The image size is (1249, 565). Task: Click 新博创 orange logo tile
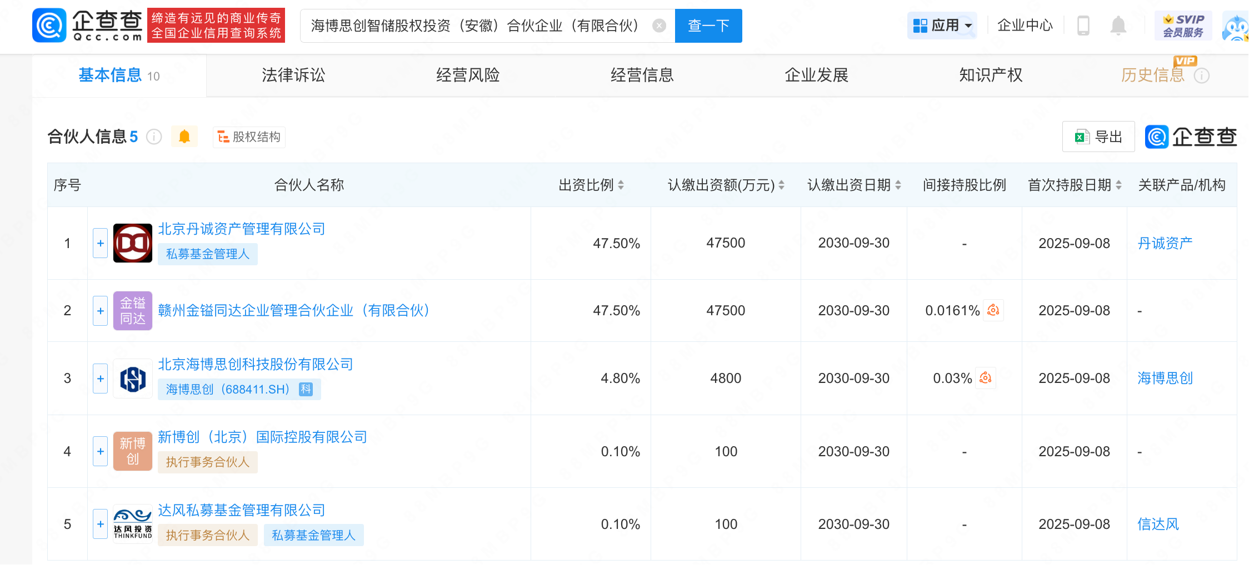click(x=133, y=451)
